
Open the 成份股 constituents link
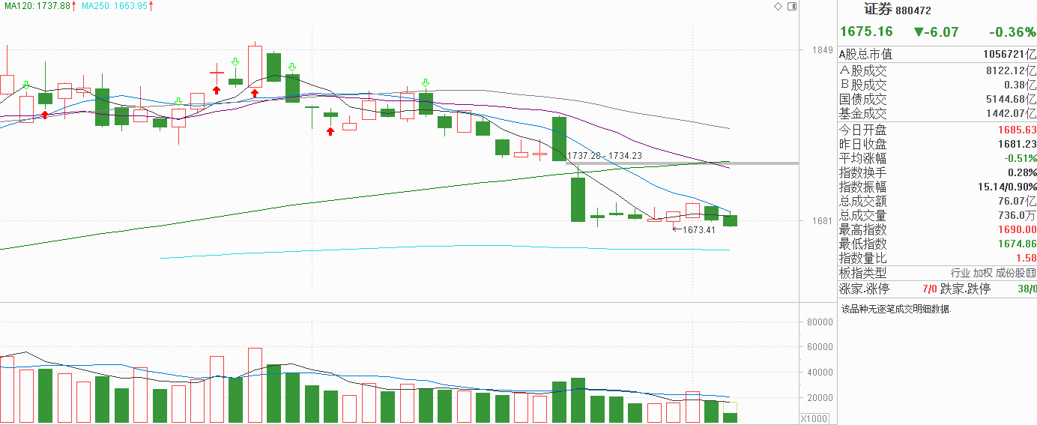pyautogui.click(x=1011, y=273)
